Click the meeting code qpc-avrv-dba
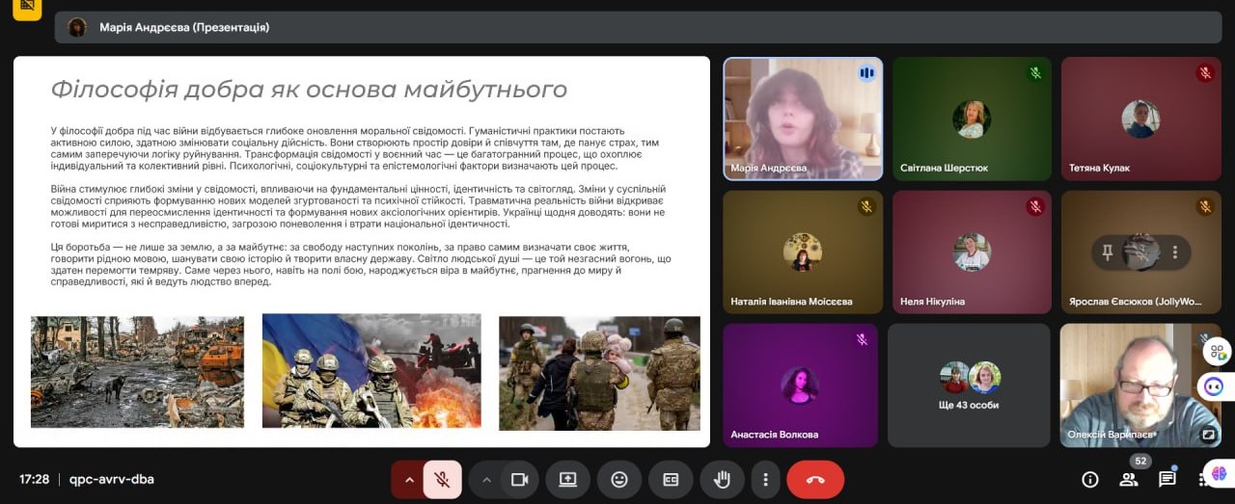The width and height of the screenshot is (1235, 504). coord(112,479)
